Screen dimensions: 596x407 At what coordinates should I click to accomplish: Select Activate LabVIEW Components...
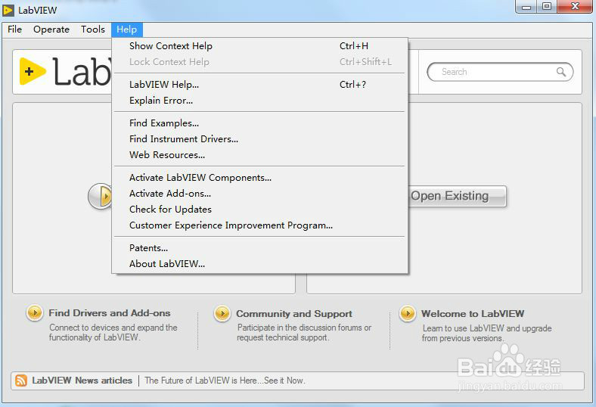[x=260, y=178]
